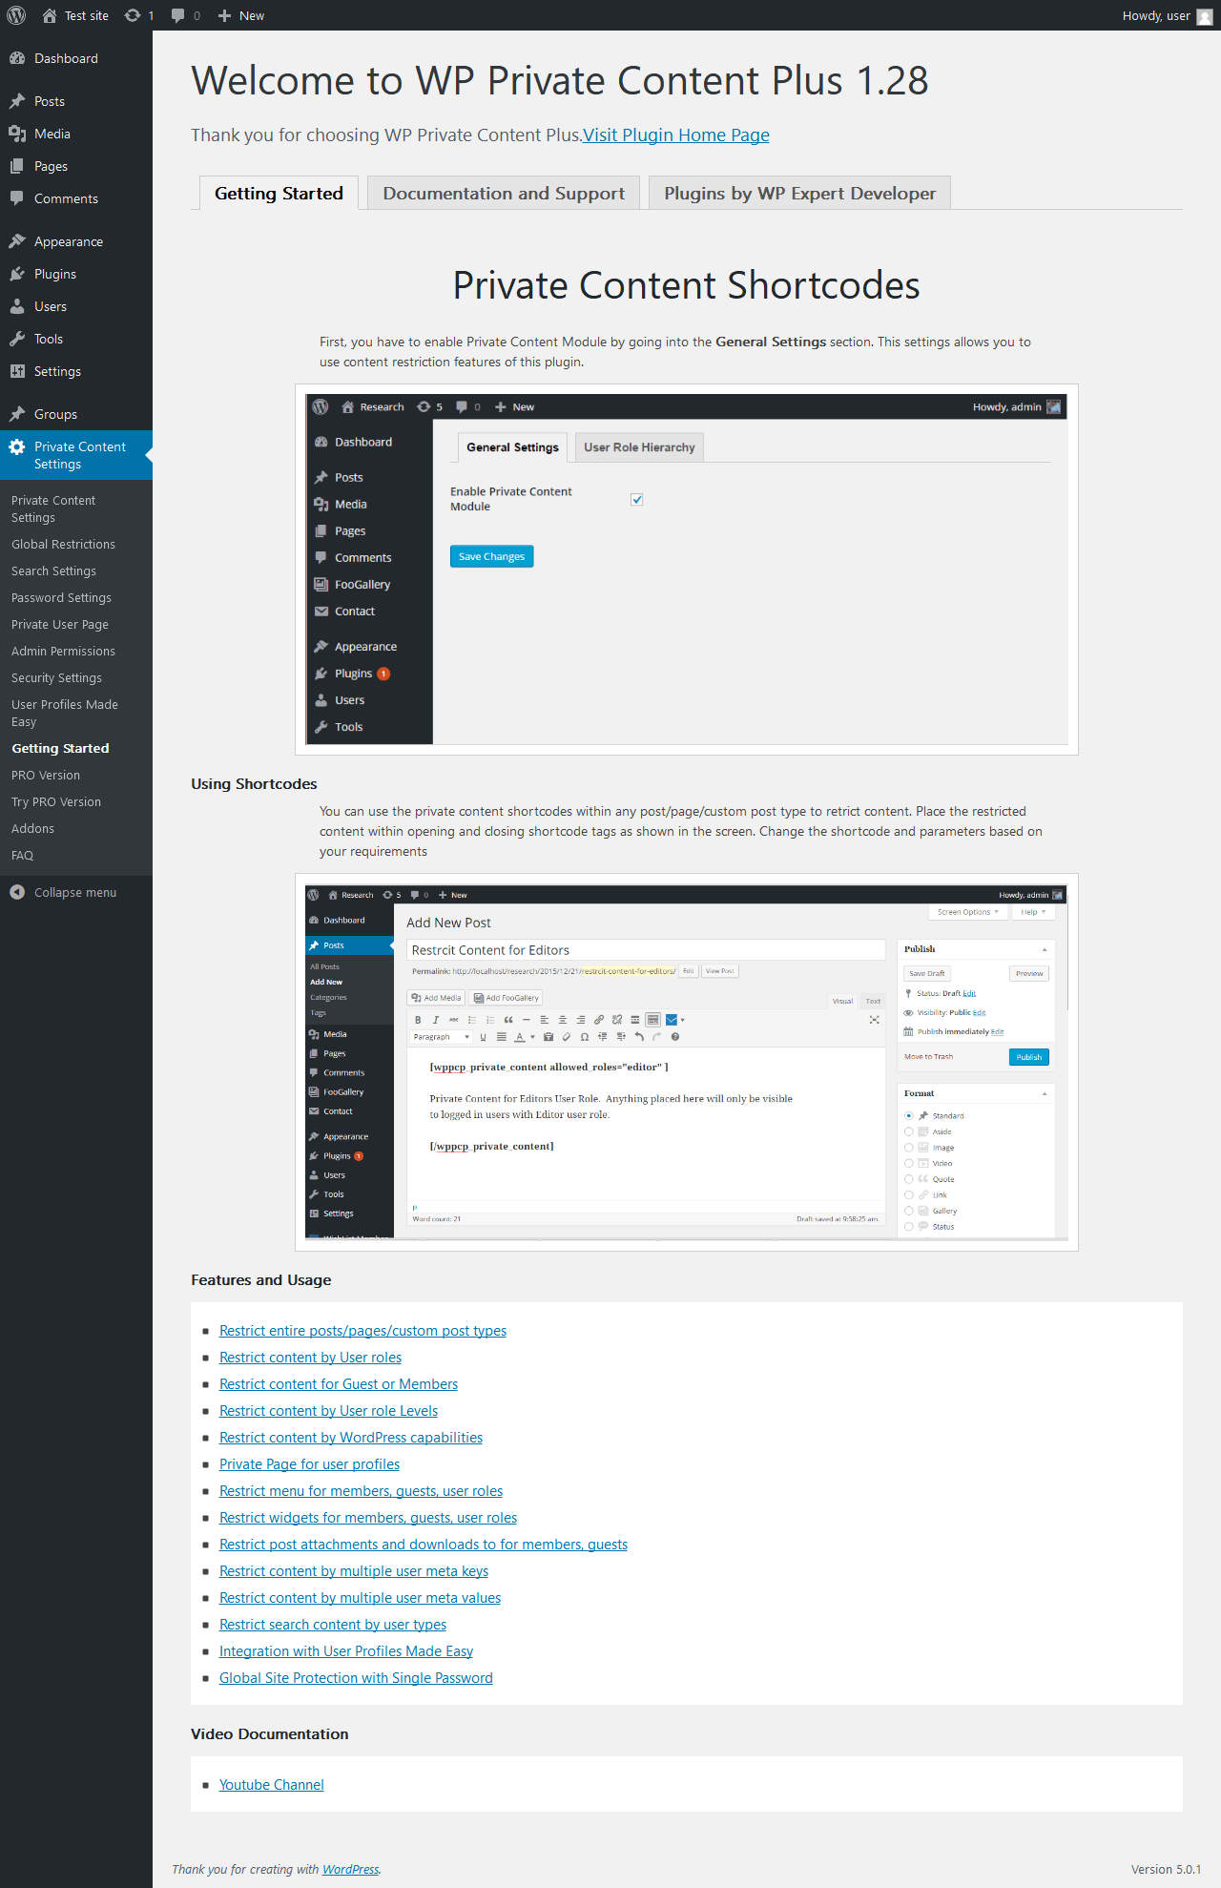Collapse menu using the arrow icon

(17, 892)
